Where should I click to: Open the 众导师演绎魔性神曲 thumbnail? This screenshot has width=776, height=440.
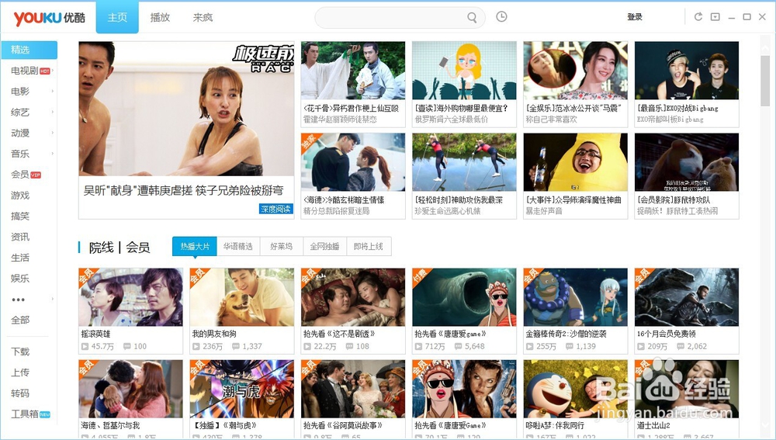pos(576,162)
